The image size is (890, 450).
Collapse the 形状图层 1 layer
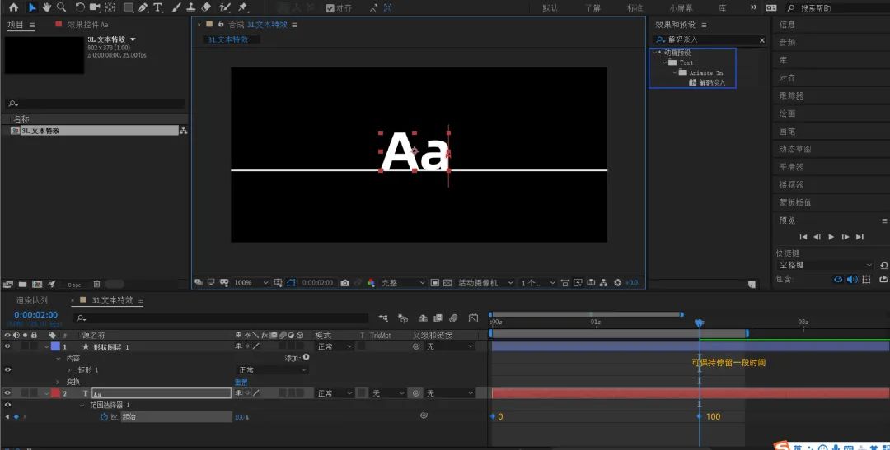pos(46,346)
